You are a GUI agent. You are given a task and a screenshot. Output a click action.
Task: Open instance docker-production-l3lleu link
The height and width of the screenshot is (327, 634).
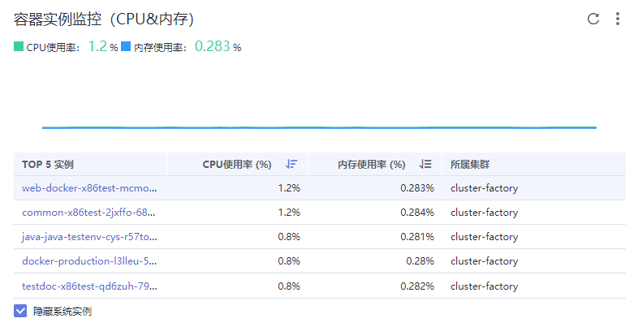click(x=89, y=261)
